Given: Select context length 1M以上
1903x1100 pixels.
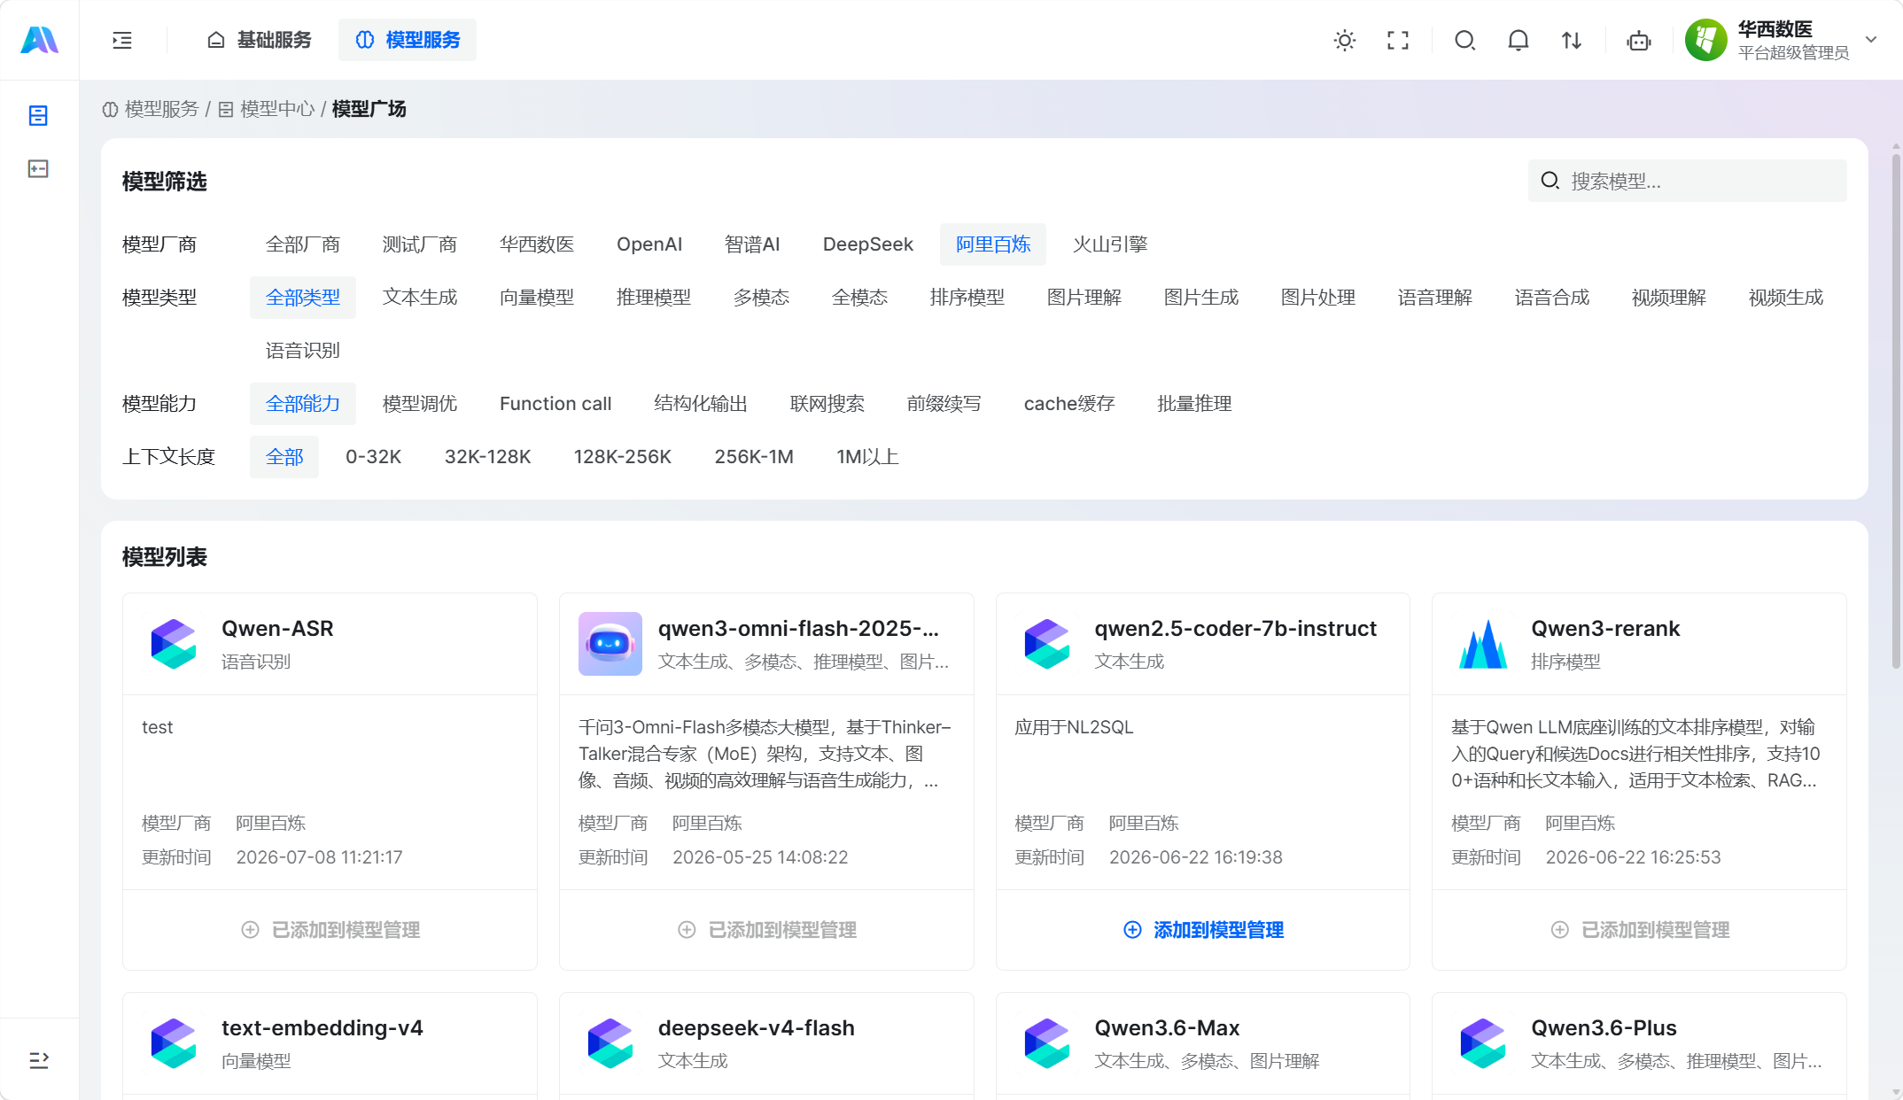Looking at the screenshot, I should (868, 457).
